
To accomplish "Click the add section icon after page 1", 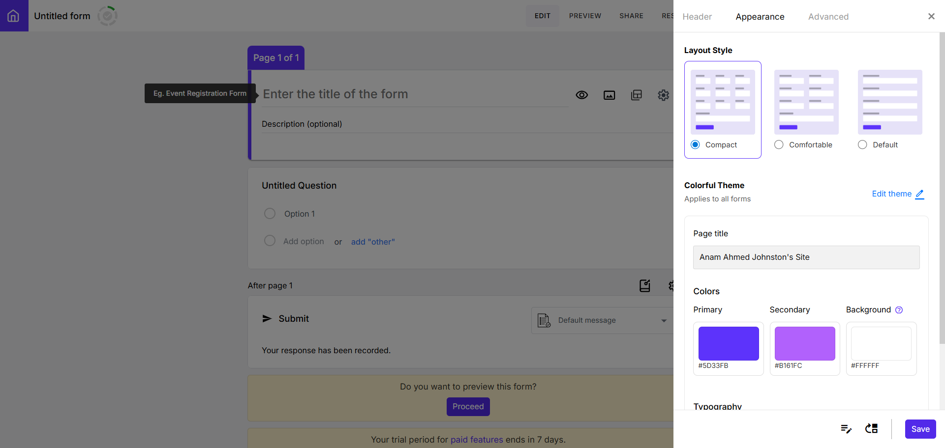I will click(x=645, y=285).
